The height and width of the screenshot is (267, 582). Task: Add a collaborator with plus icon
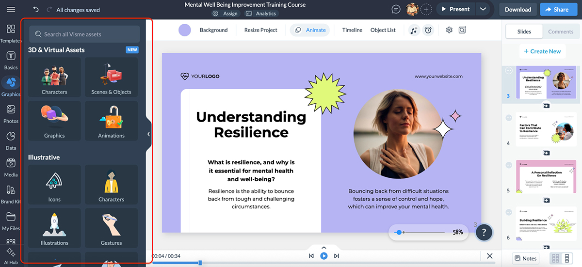426,9
